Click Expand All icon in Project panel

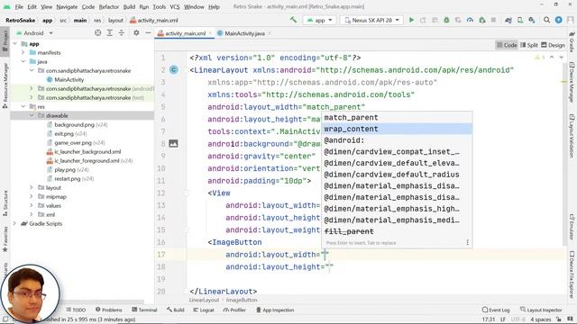[x=110, y=33]
